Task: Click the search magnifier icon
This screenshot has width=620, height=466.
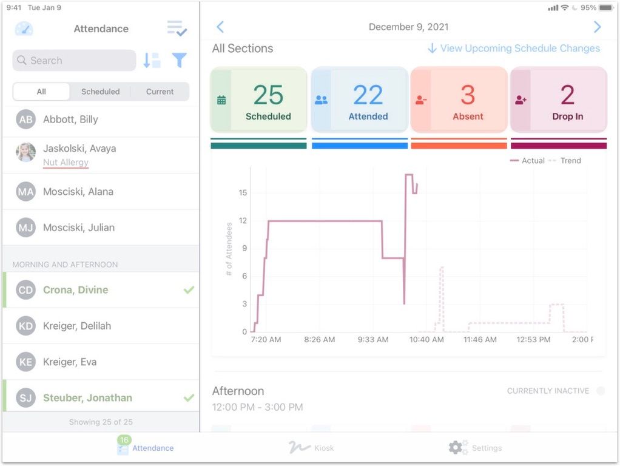Action: pyautogui.click(x=22, y=60)
